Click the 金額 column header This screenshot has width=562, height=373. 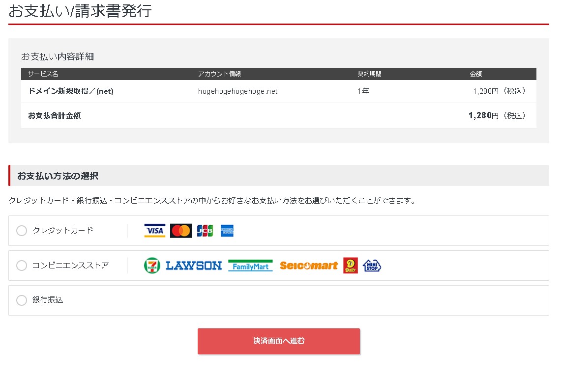click(x=475, y=74)
